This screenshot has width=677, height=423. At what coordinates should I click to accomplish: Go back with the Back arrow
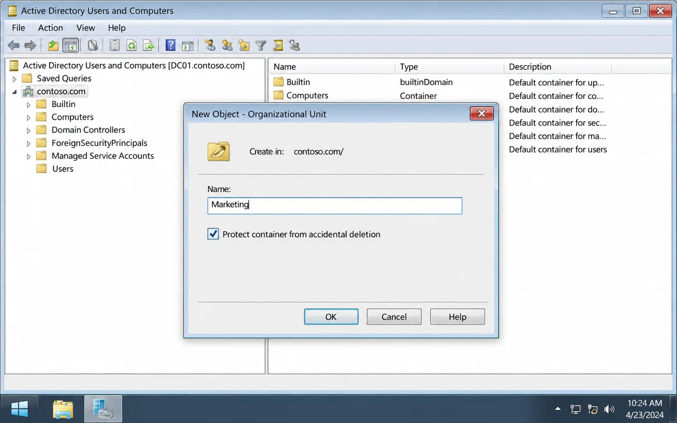coord(14,45)
